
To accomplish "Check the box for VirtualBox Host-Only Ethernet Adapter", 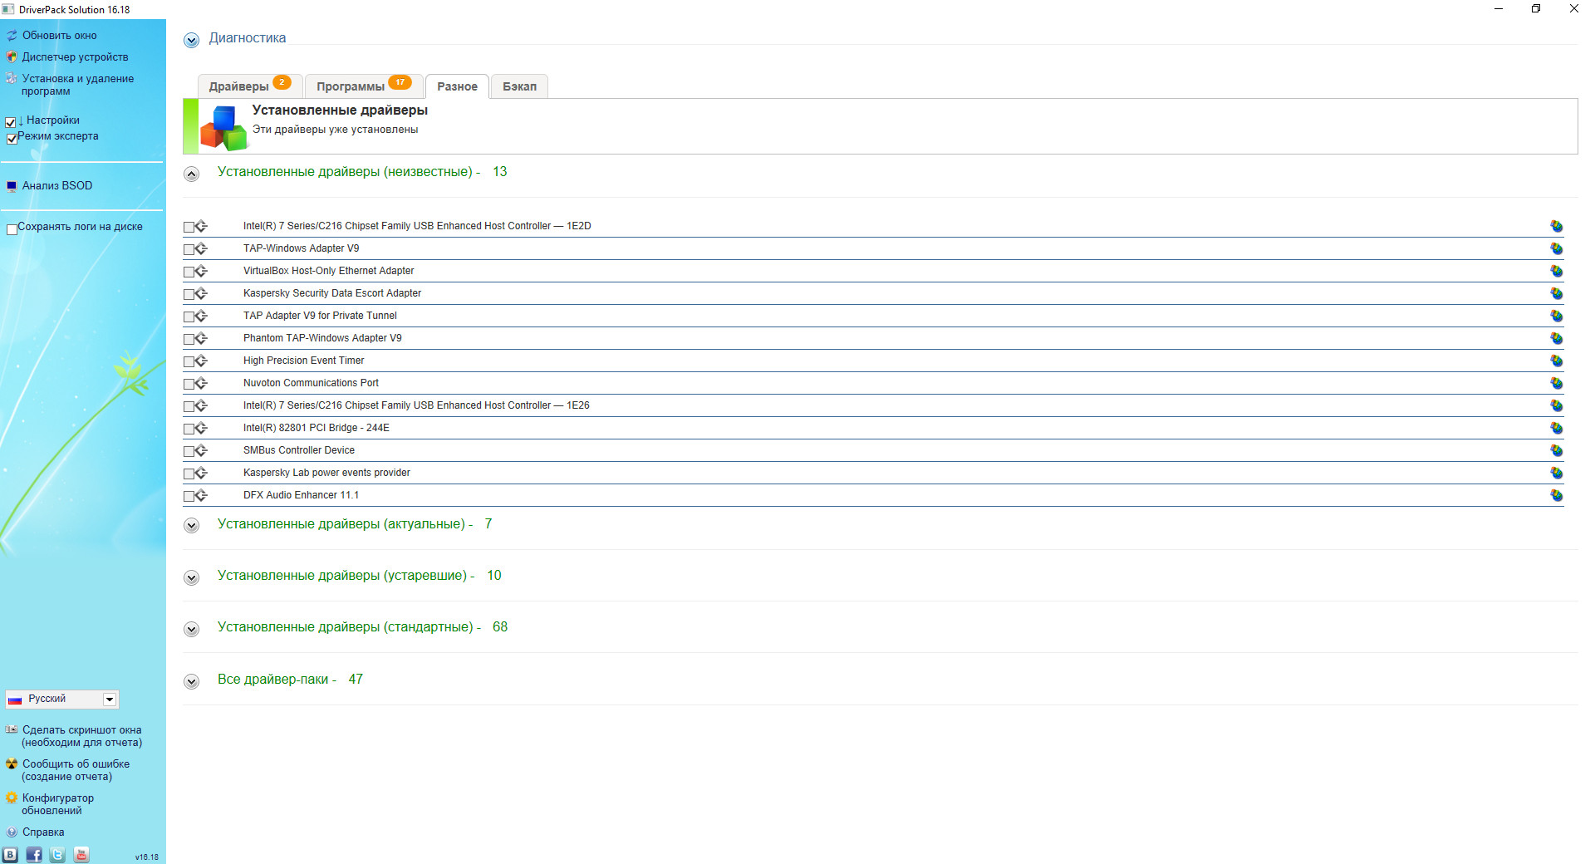I will (x=189, y=272).
